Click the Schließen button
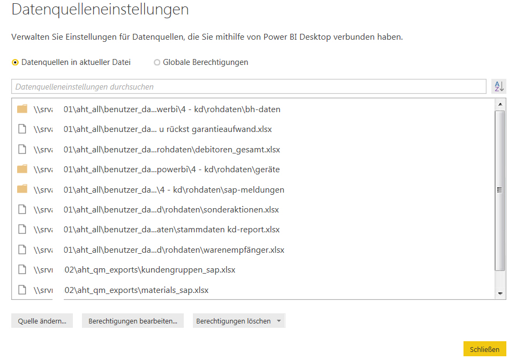 click(x=484, y=349)
